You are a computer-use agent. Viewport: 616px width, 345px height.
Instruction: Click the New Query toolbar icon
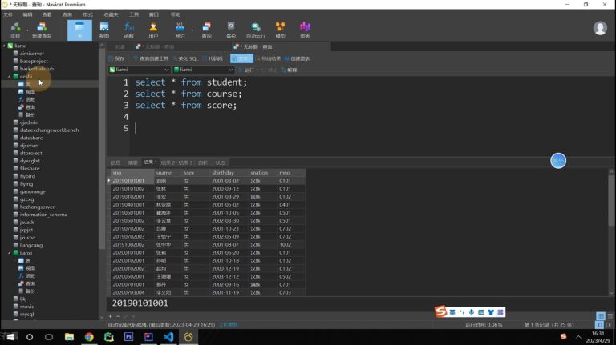(x=42, y=30)
